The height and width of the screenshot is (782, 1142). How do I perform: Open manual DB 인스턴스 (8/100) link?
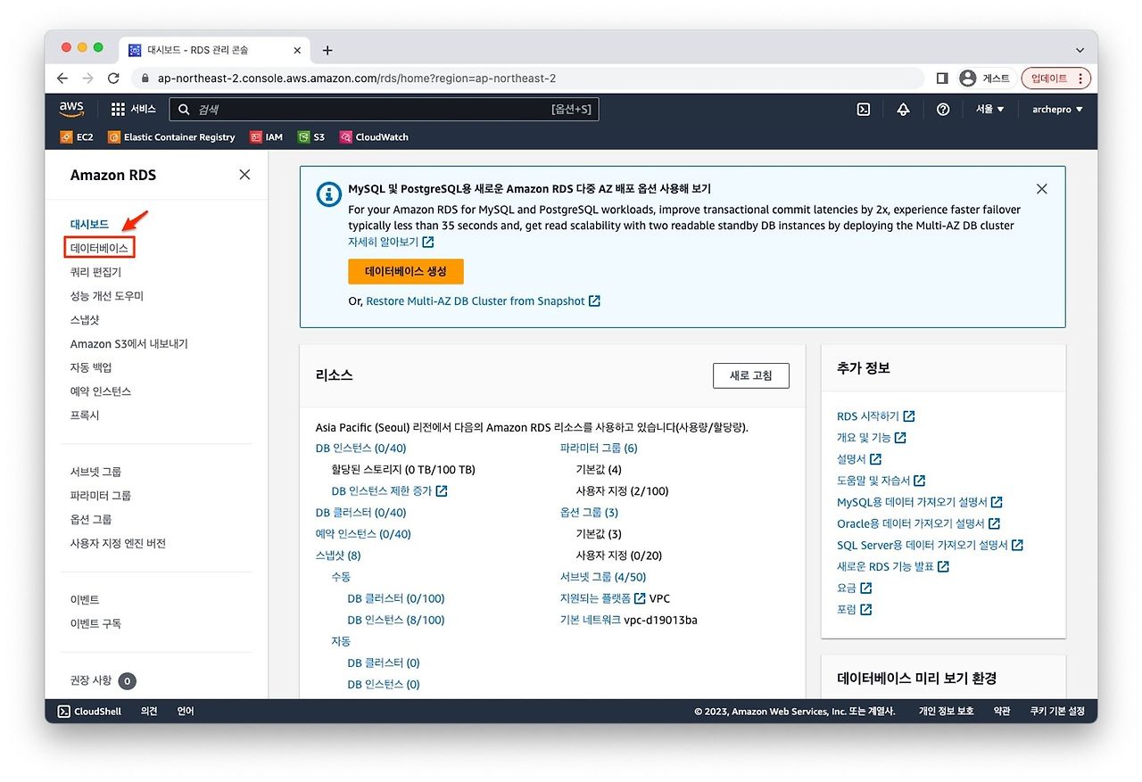[396, 620]
